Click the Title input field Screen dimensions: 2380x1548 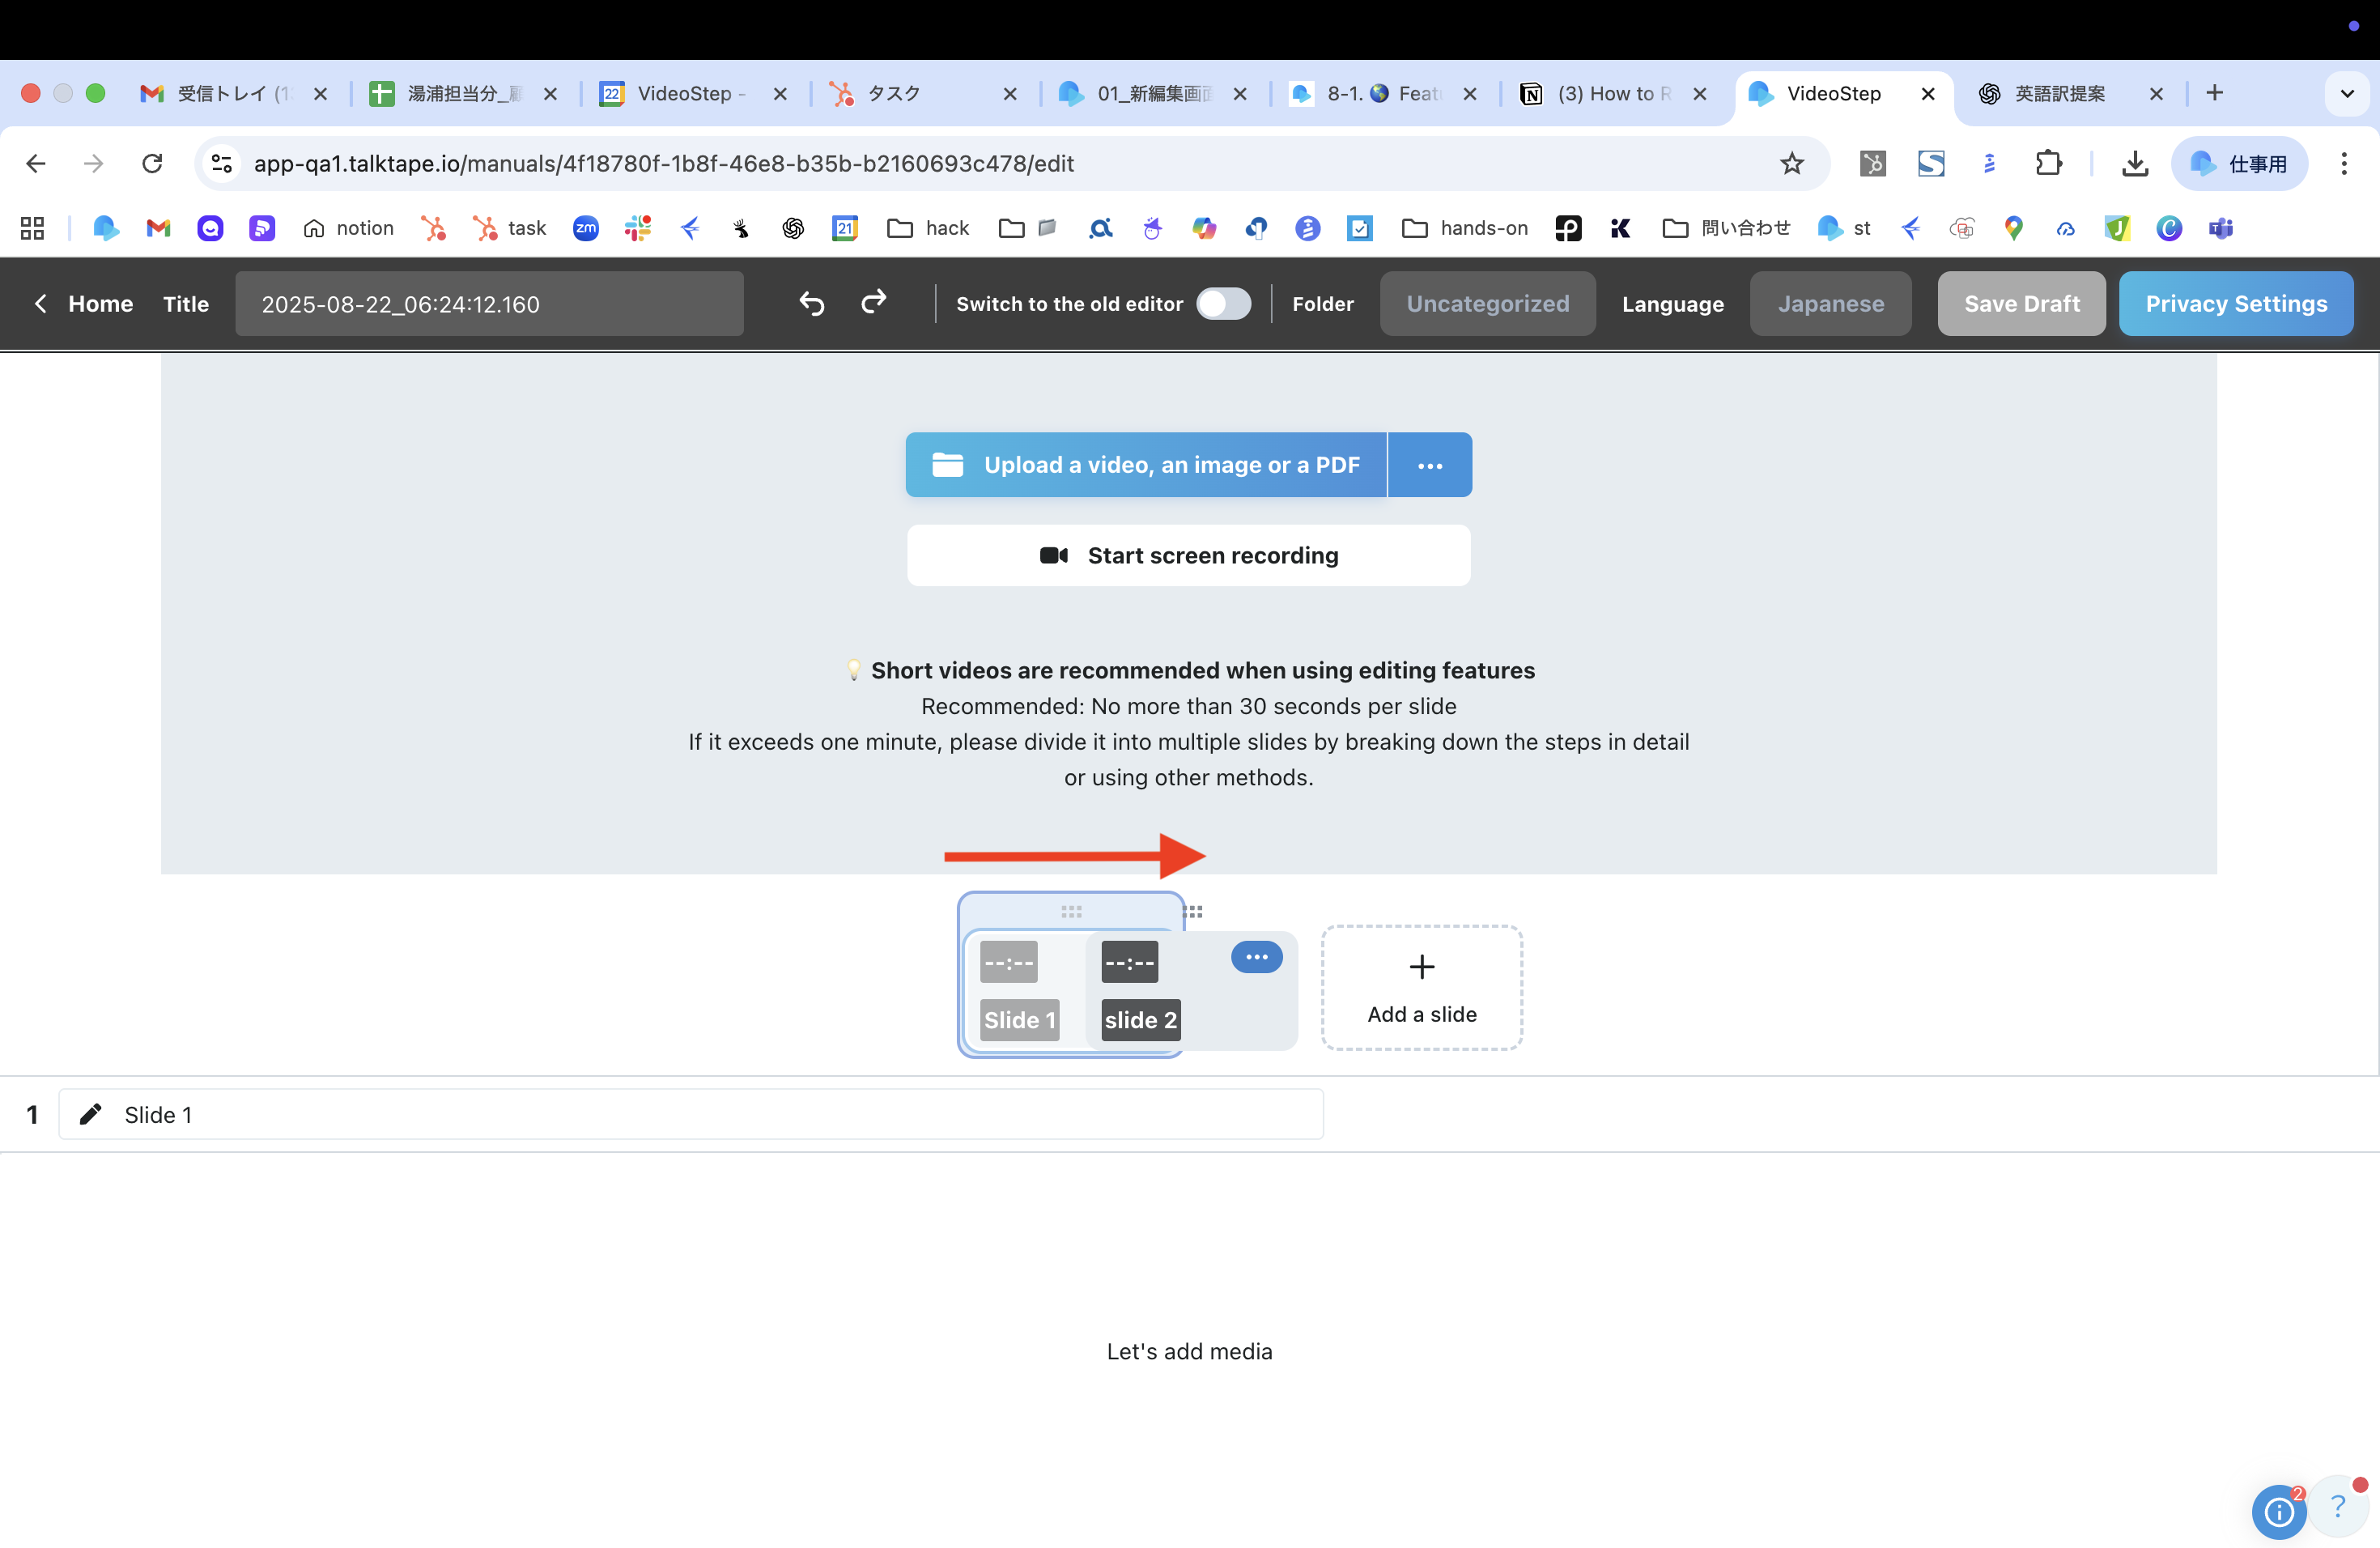(489, 304)
